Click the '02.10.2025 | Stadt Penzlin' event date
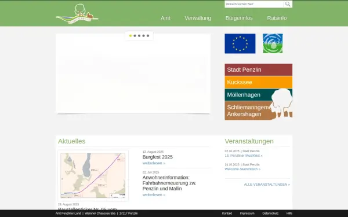348x217 pixels. click(x=242, y=151)
